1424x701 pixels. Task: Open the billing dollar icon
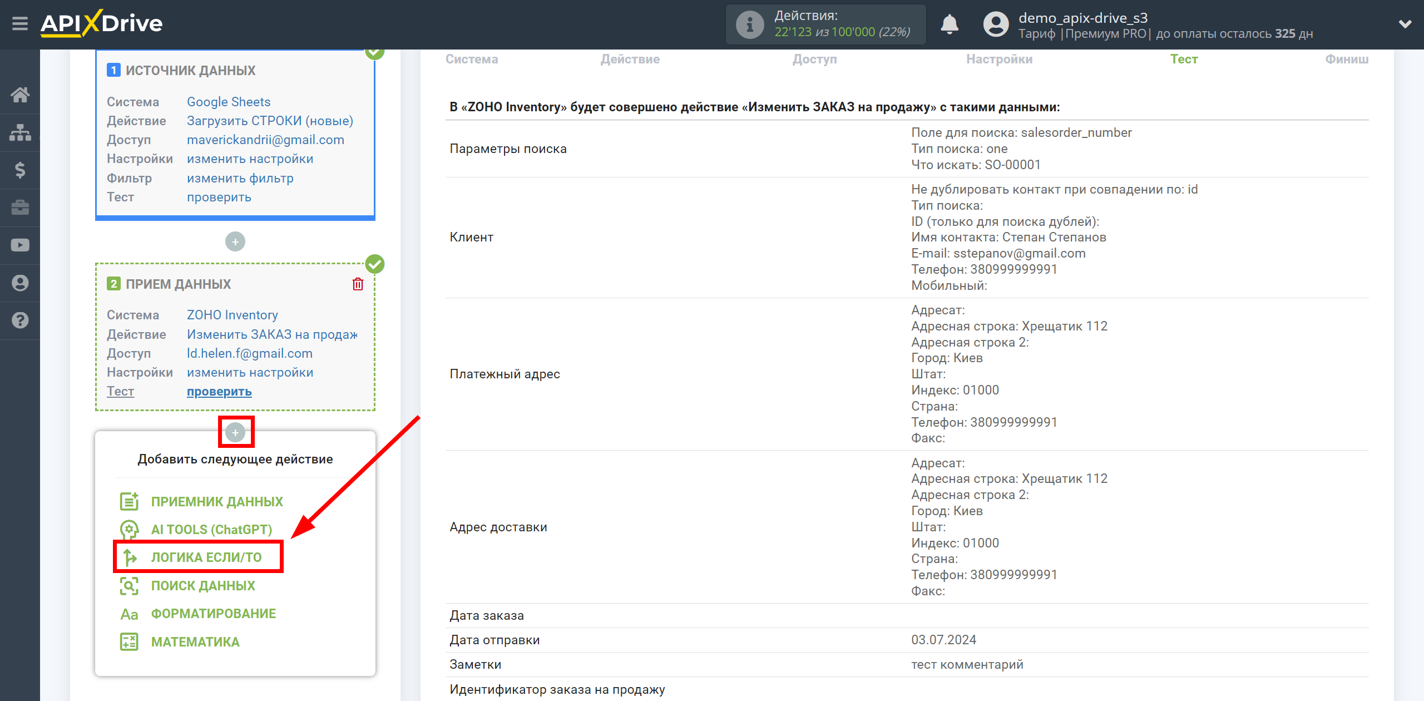click(20, 170)
